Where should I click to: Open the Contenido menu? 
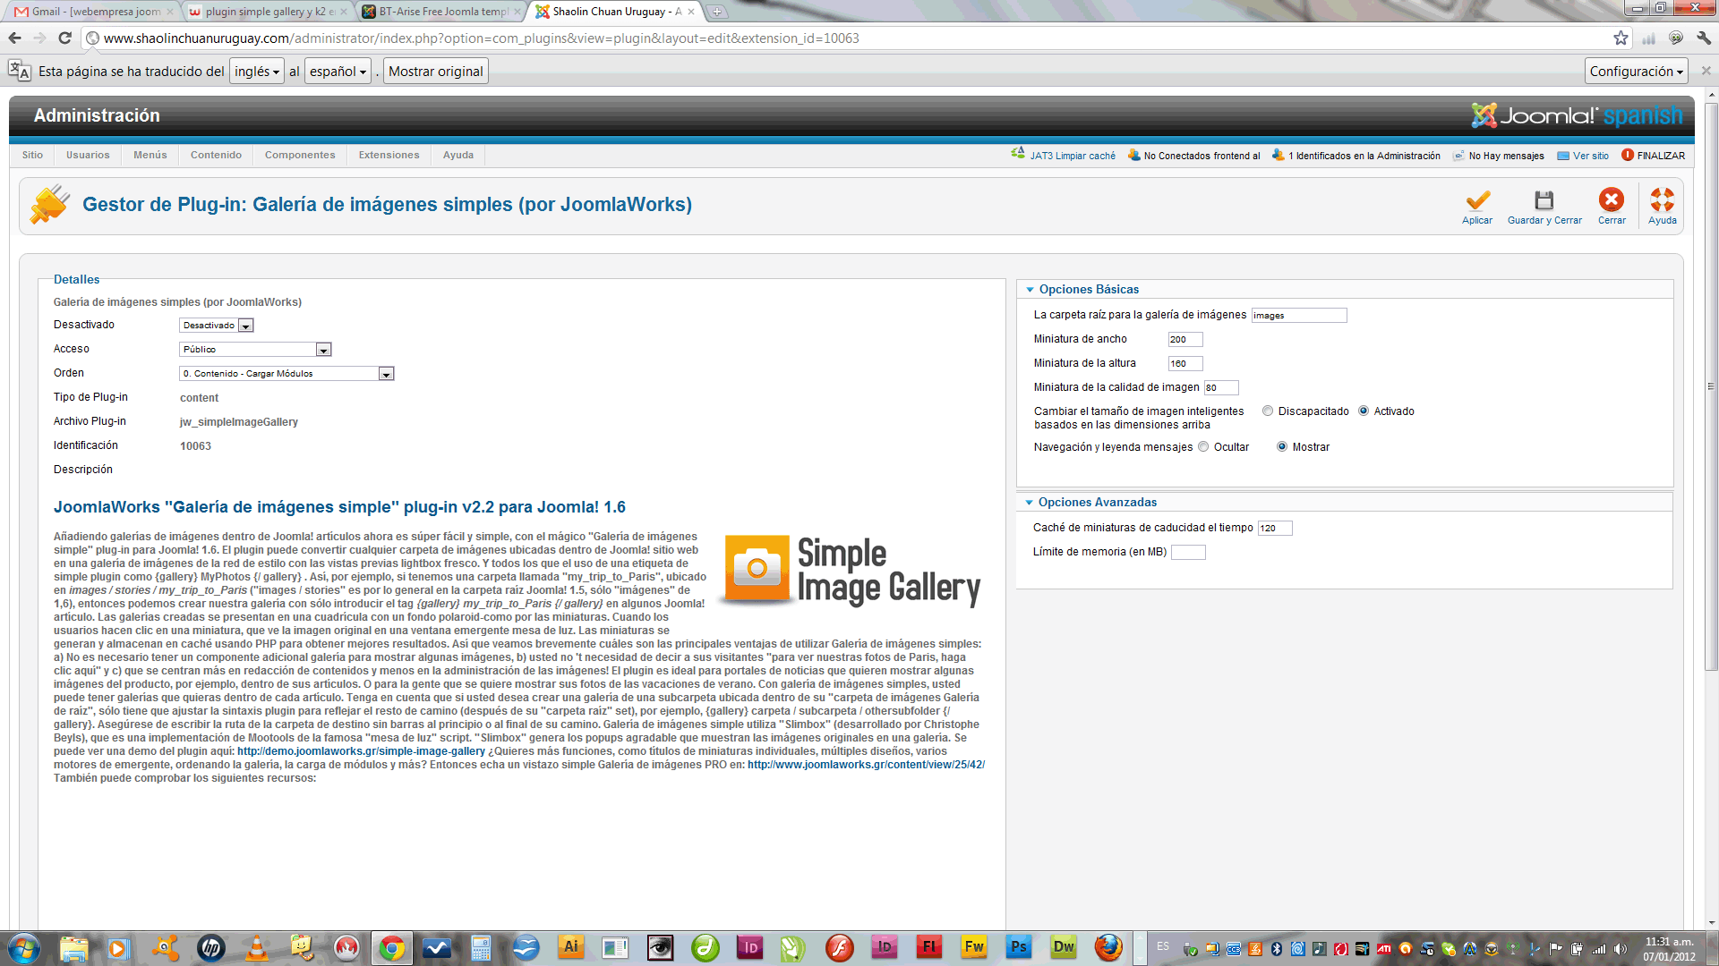216,155
